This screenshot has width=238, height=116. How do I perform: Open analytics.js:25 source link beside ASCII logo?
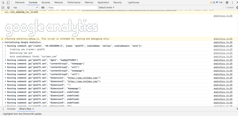pyautogui.click(x=223, y=16)
